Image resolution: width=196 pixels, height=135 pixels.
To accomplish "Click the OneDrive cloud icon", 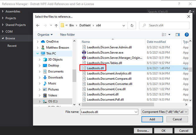I will 43,42.
